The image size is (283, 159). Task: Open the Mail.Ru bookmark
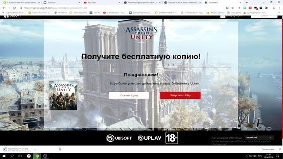[95, 13]
